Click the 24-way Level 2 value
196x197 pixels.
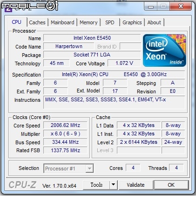point(173,142)
